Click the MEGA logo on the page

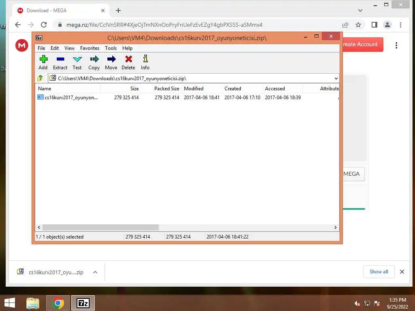(22, 45)
